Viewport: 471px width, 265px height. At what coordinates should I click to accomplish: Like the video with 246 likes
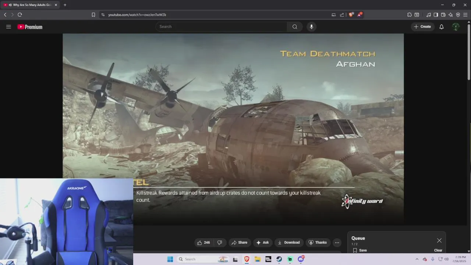(x=203, y=243)
